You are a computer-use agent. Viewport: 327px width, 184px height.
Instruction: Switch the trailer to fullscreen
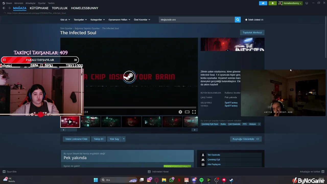tap(194, 112)
